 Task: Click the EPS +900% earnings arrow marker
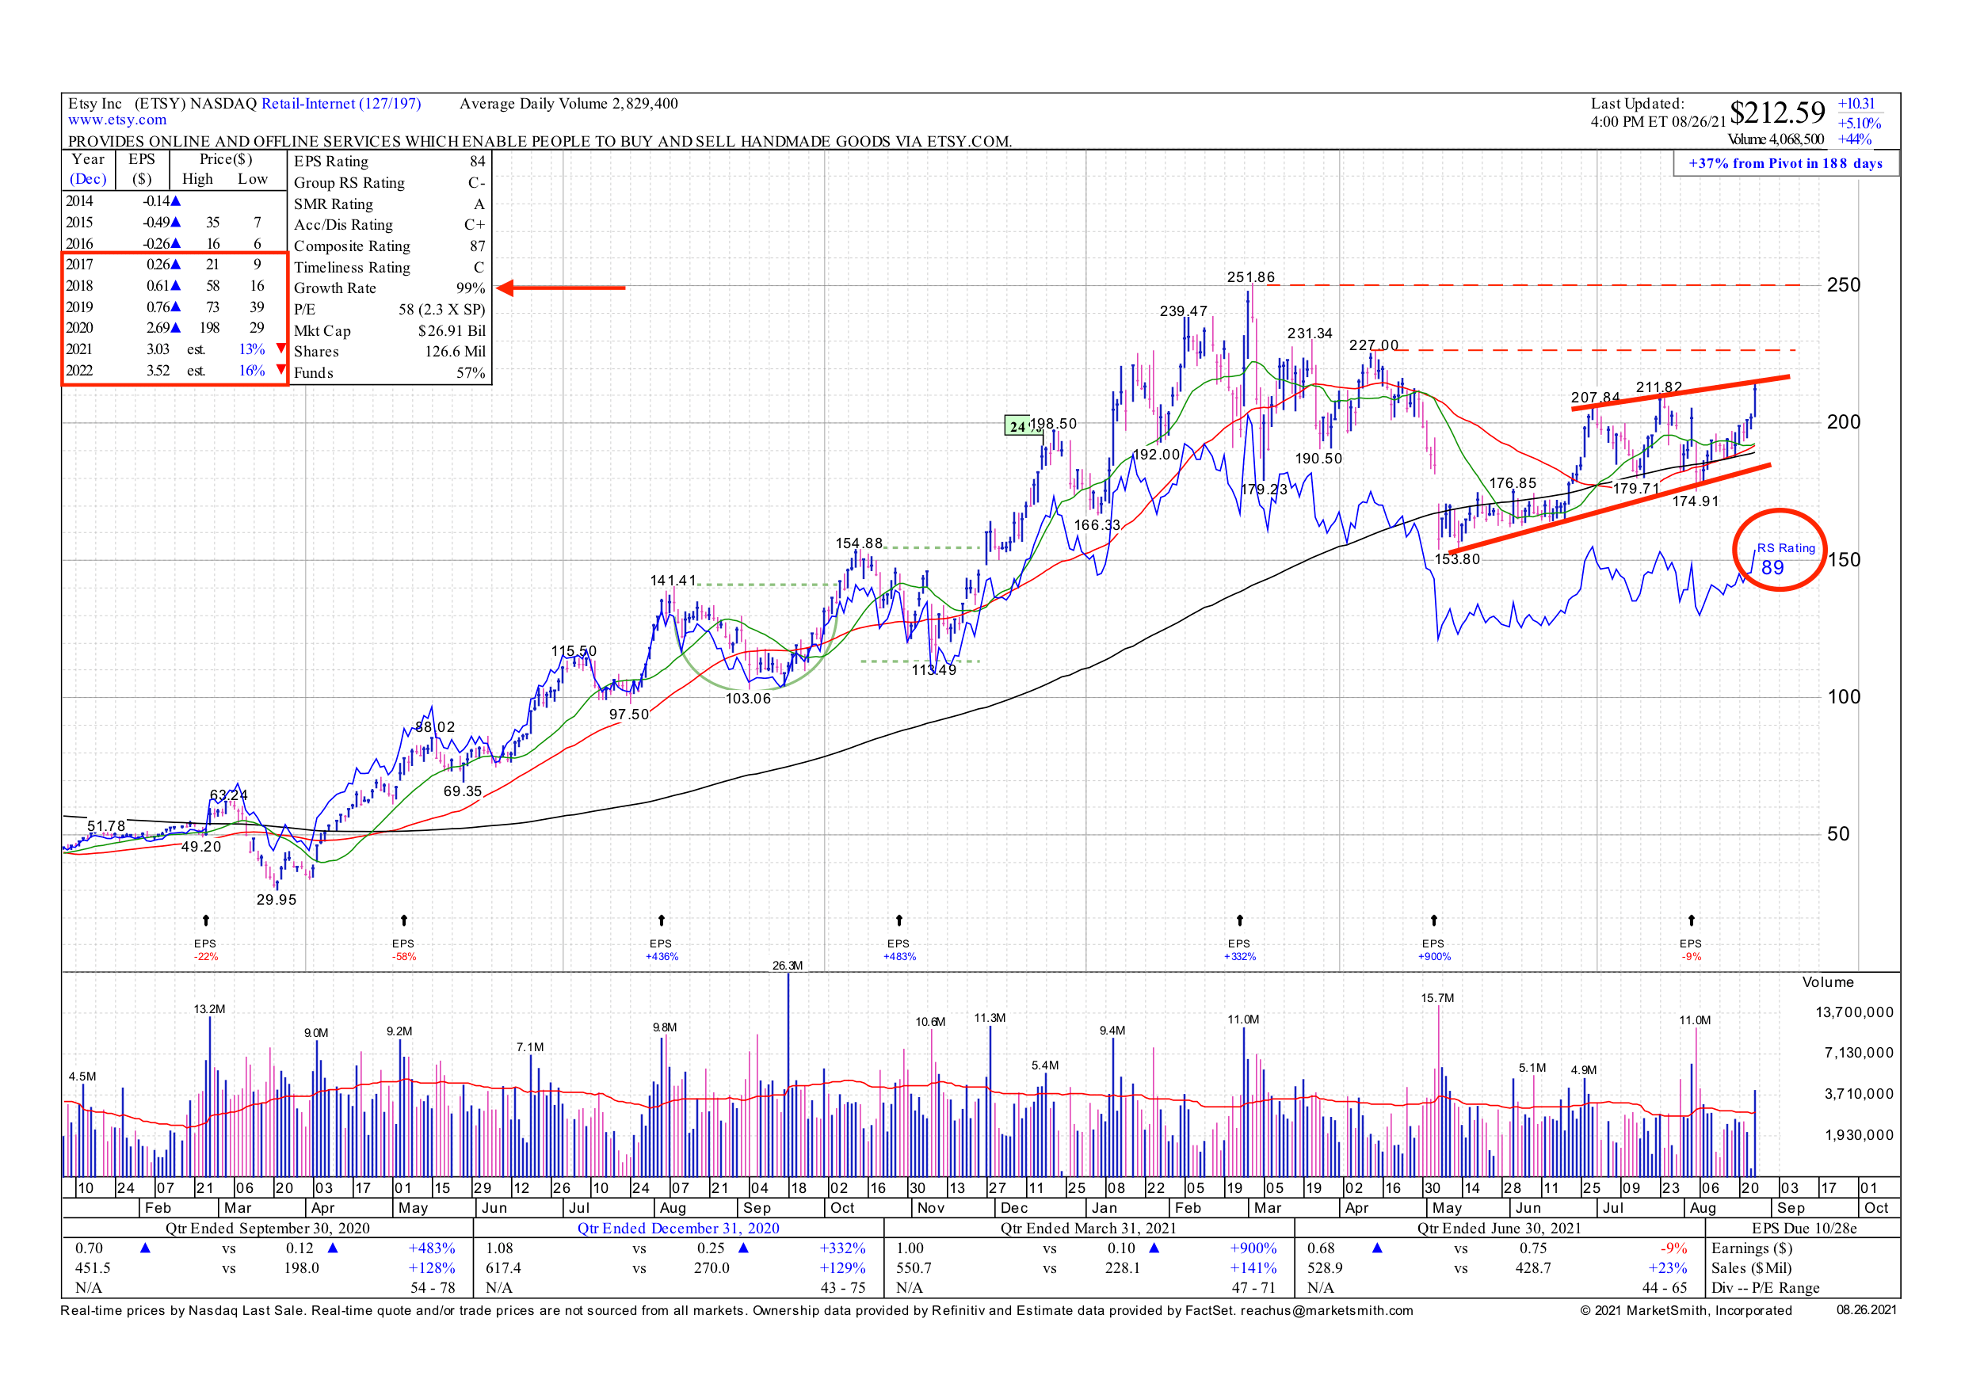coord(1434,920)
